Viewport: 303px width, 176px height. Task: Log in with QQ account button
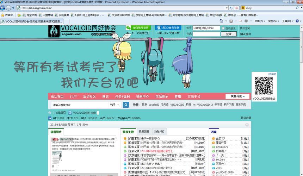(168, 28)
